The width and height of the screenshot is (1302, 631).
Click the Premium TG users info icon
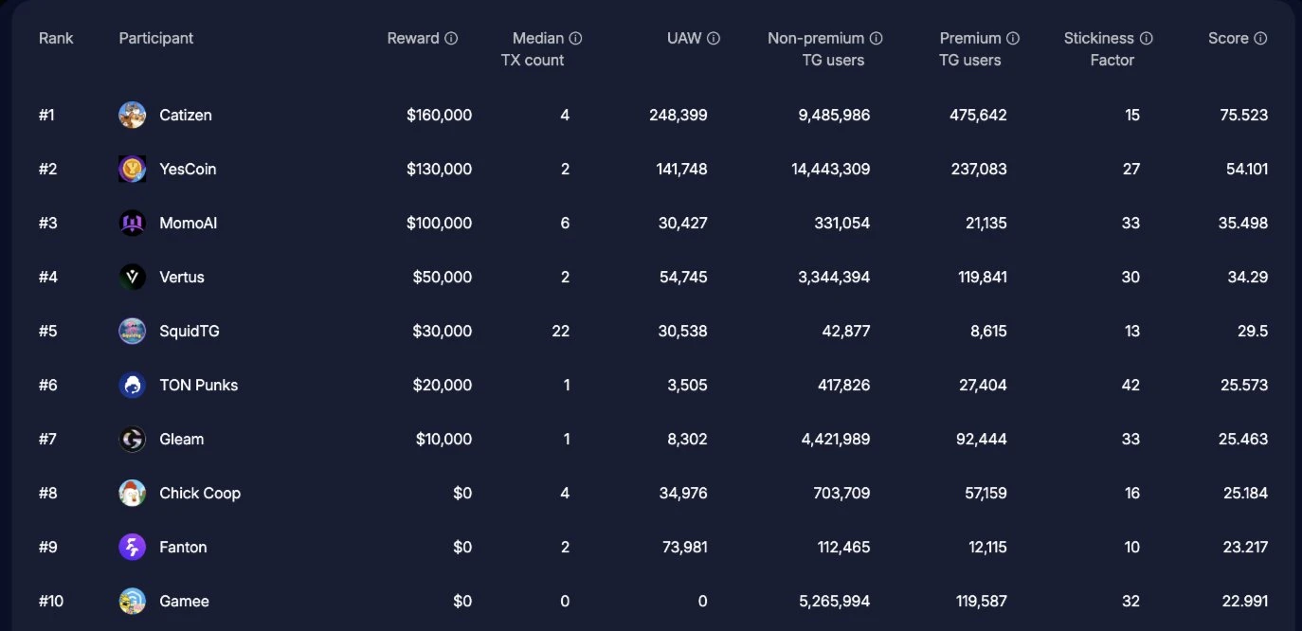[x=1013, y=39]
